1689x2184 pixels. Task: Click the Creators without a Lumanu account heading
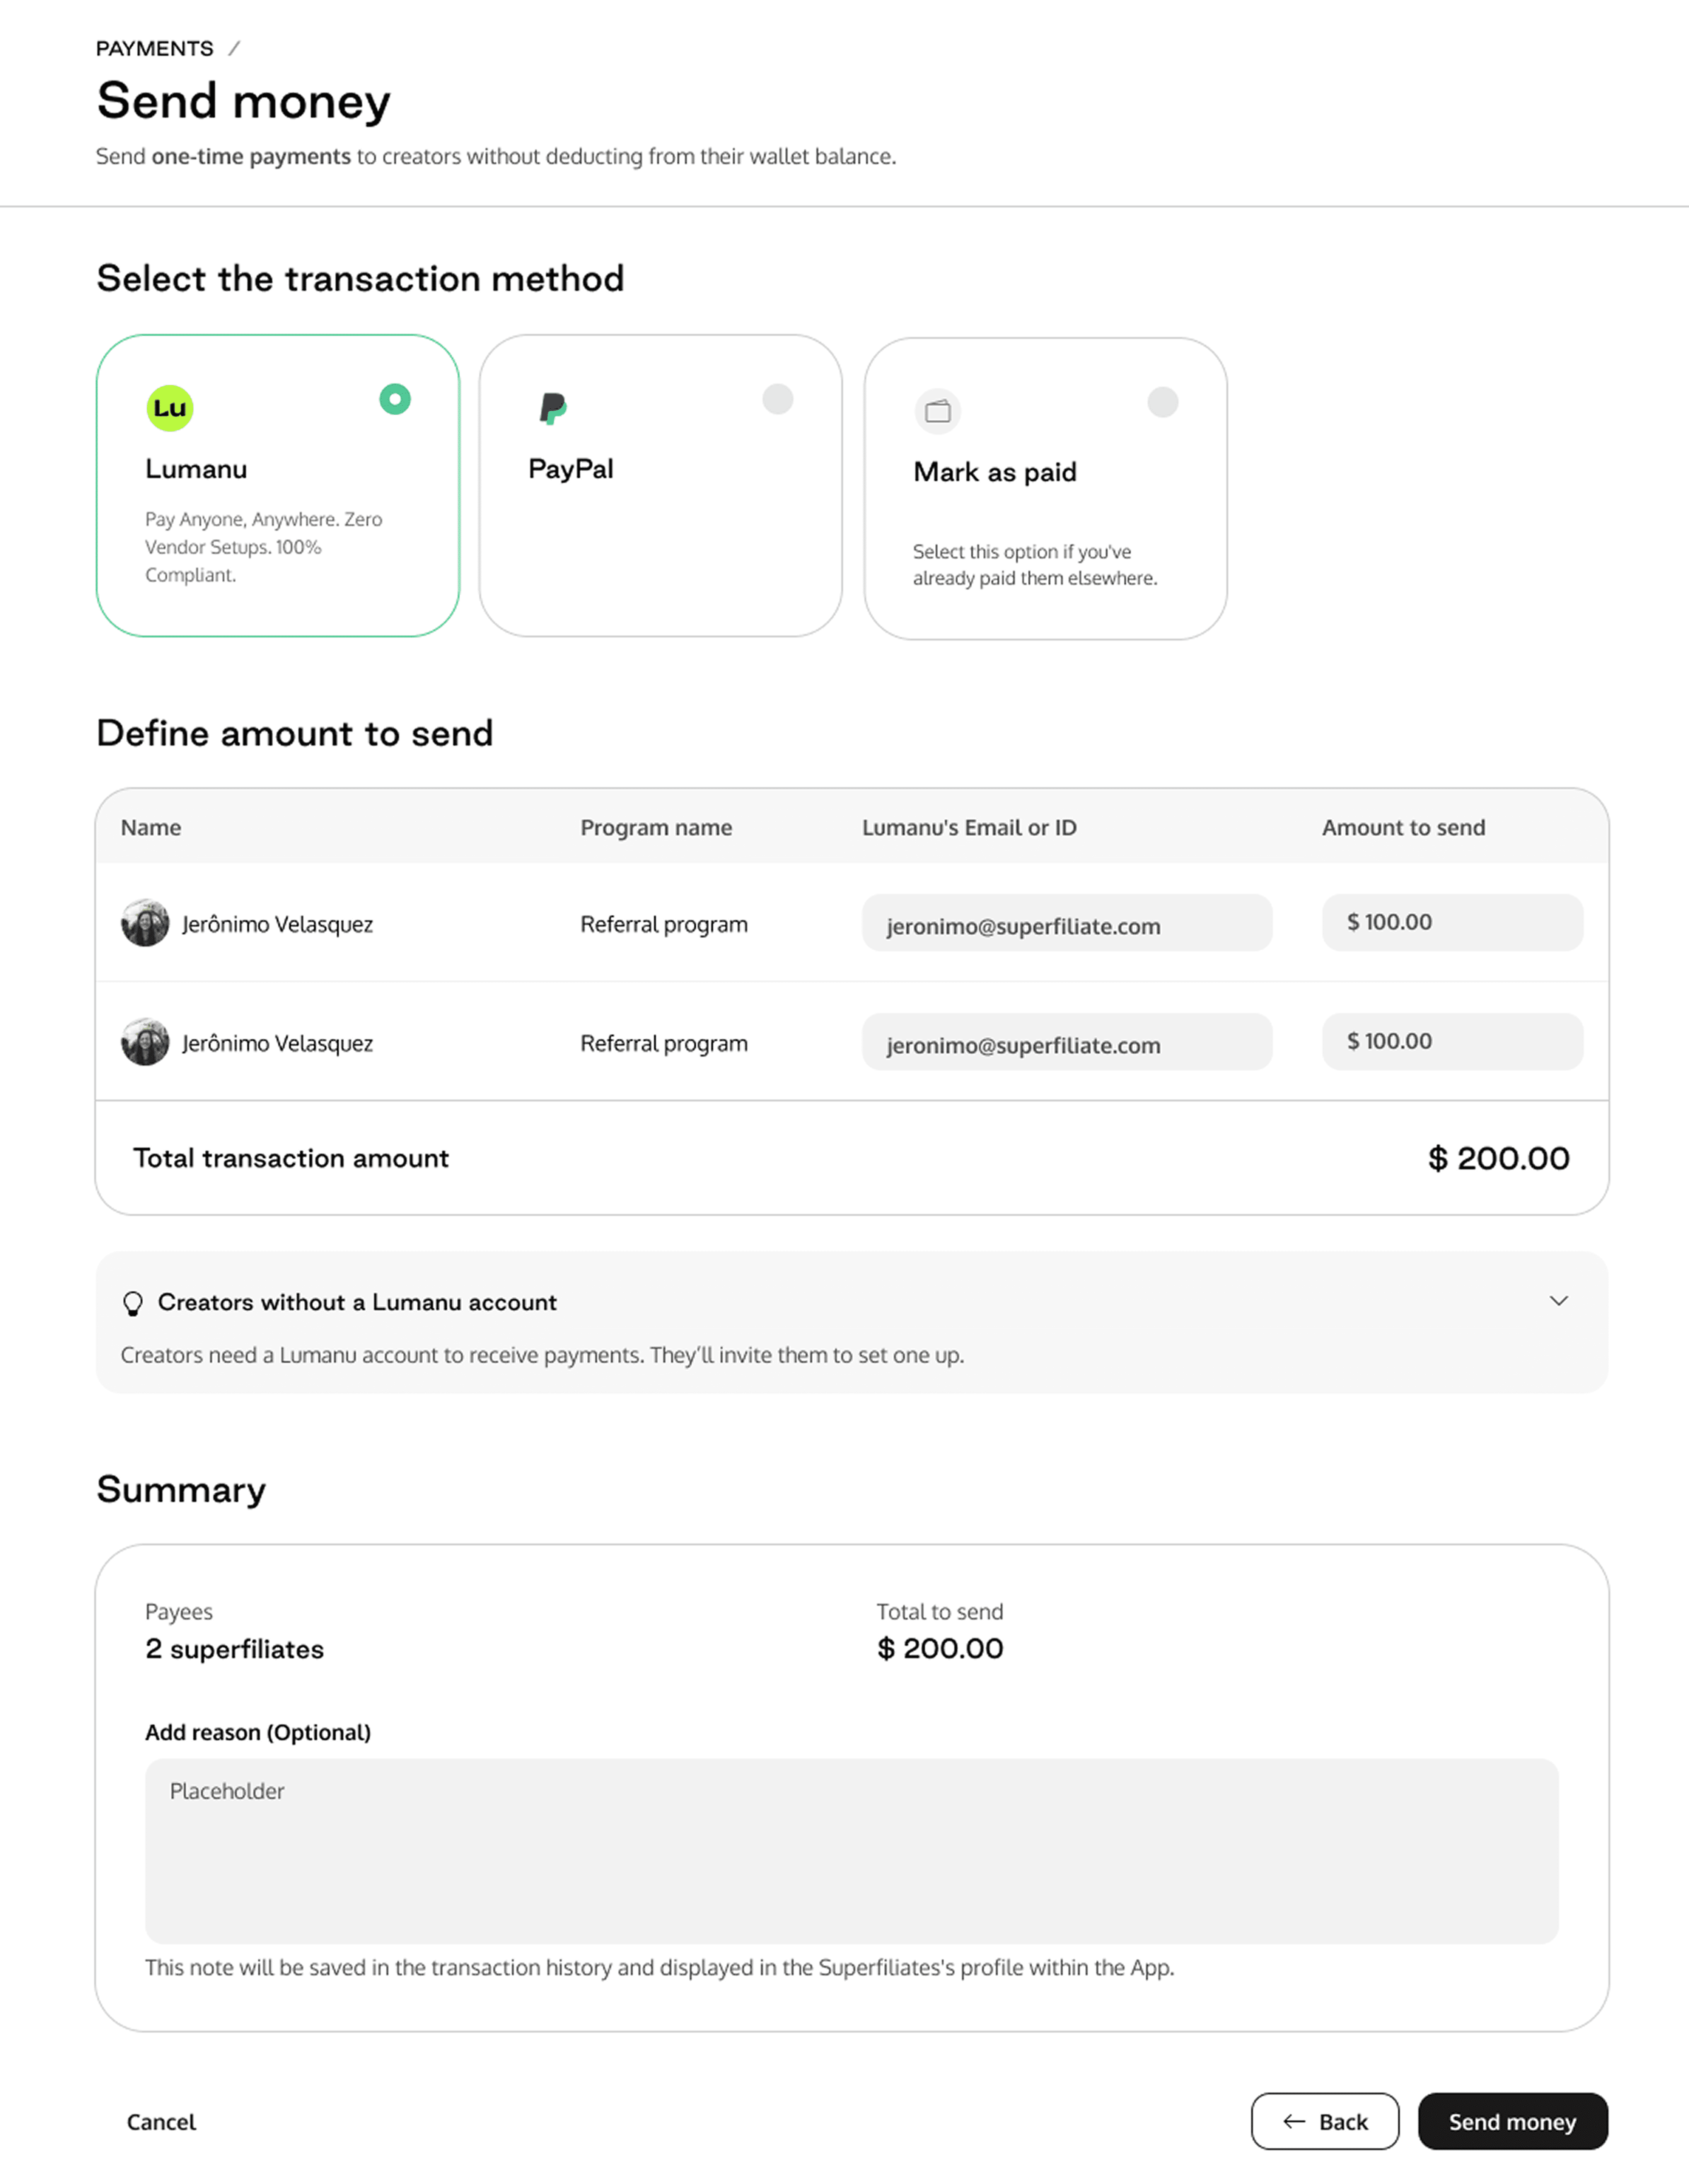tap(357, 1302)
